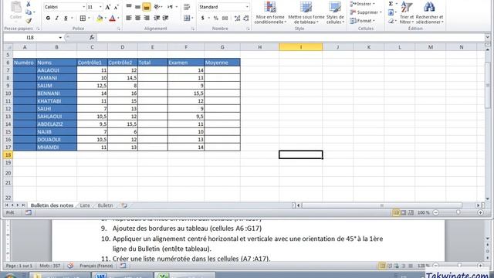This screenshot has height=278, width=494.
Task: Decrease font size with the small A icon
Action: coord(117,7)
